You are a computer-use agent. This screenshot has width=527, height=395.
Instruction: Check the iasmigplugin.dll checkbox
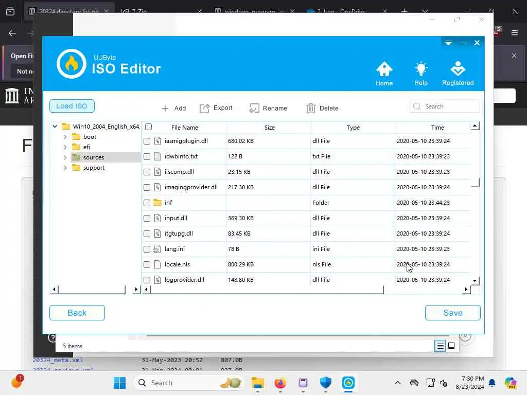[x=147, y=141]
